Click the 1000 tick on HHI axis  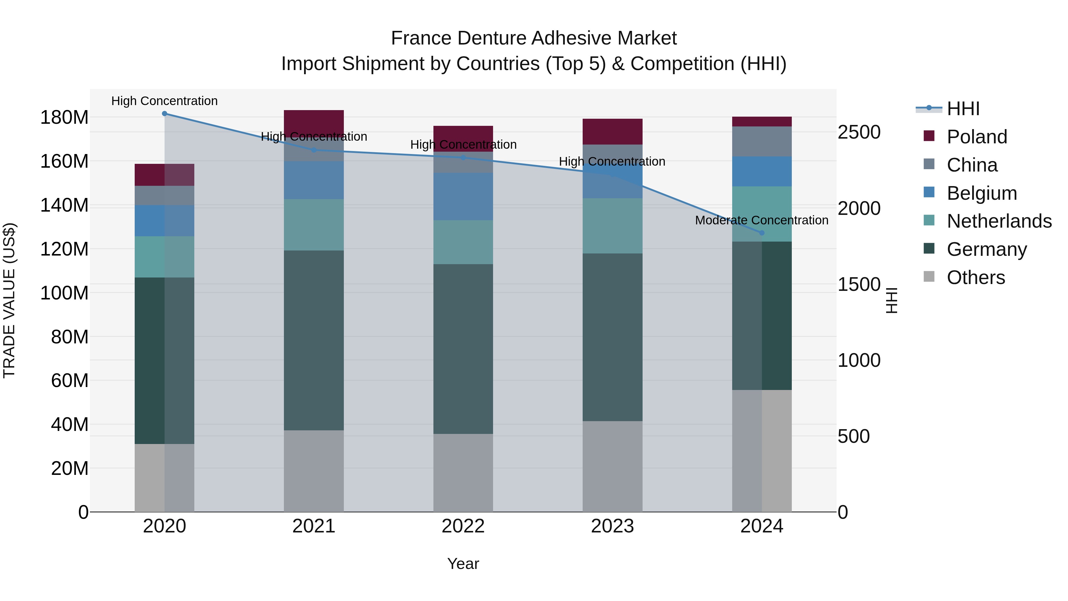859,360
